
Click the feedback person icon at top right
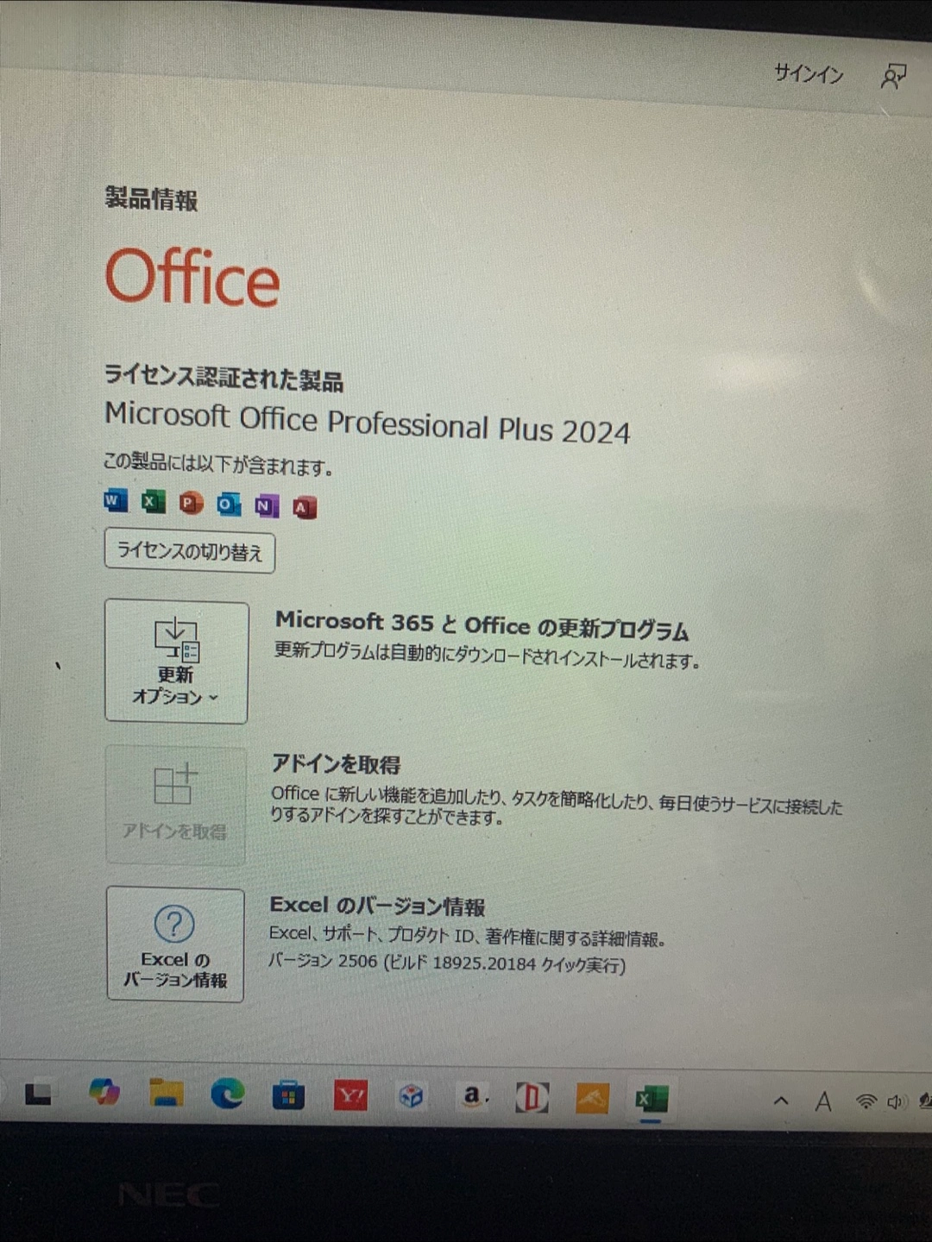[893, 76]
